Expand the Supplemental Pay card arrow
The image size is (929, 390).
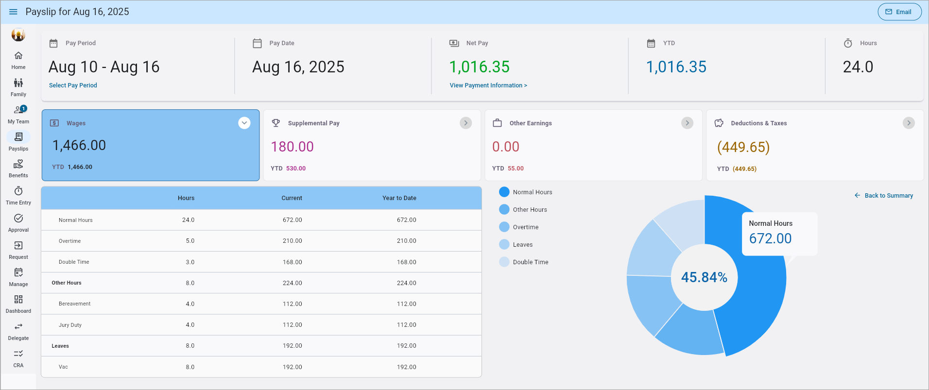tap(465, 123)
